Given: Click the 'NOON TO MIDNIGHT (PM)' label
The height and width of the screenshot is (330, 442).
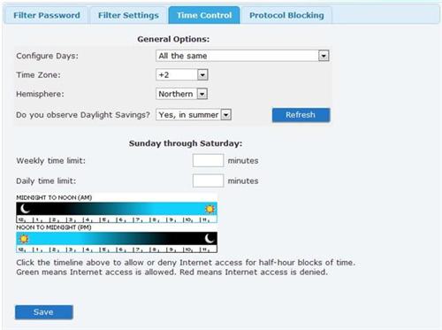Looking at the screenshot, I should tap(54, 227).
